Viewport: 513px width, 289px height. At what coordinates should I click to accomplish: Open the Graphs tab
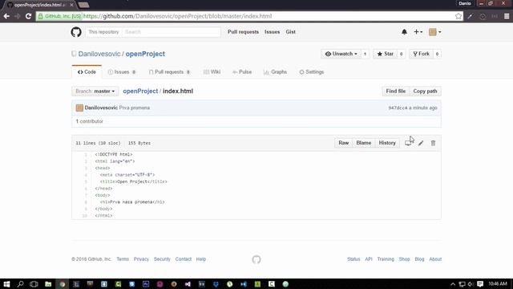(x=275, y=71)
